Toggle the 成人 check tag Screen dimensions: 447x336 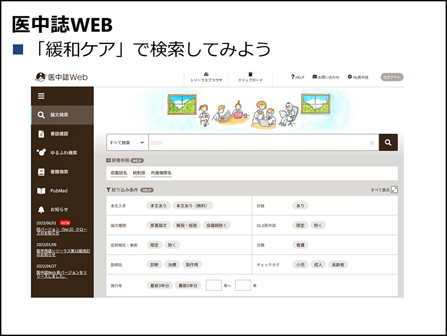click(318, 265)
